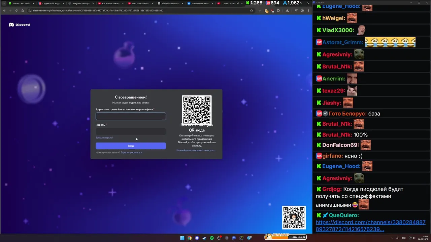The width and height of the screenshot is (431, 242).
Task: Open Telegram from the taskbar
Action: [249, 238]
